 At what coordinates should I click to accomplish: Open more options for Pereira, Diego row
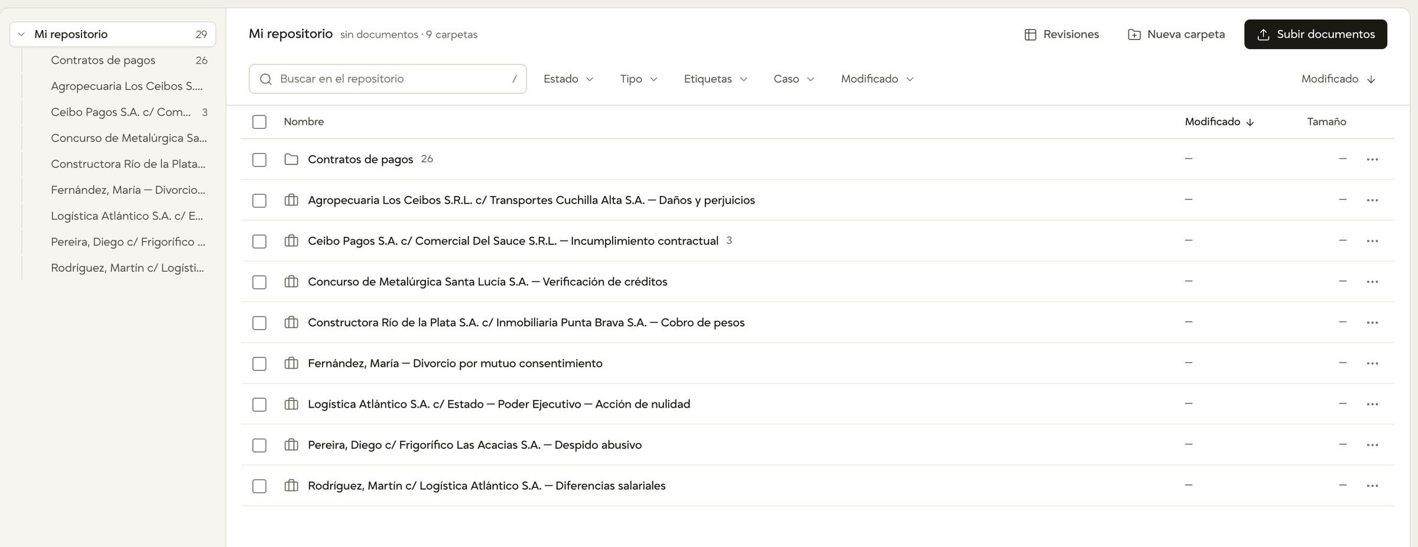point(1372,445)
